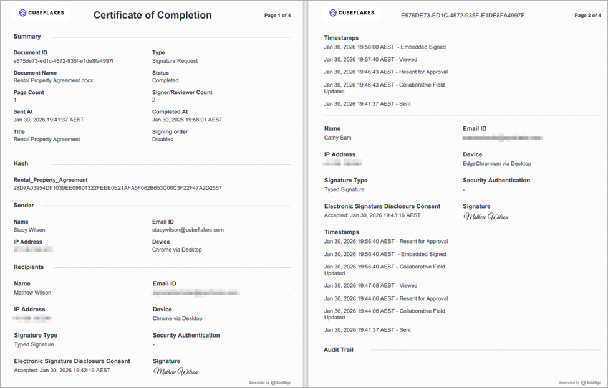Select consent text "Accepted: Jan 30, 2026 19:42:19 AEST"
This screenshot has height=388, width=608.
(62, 370)
